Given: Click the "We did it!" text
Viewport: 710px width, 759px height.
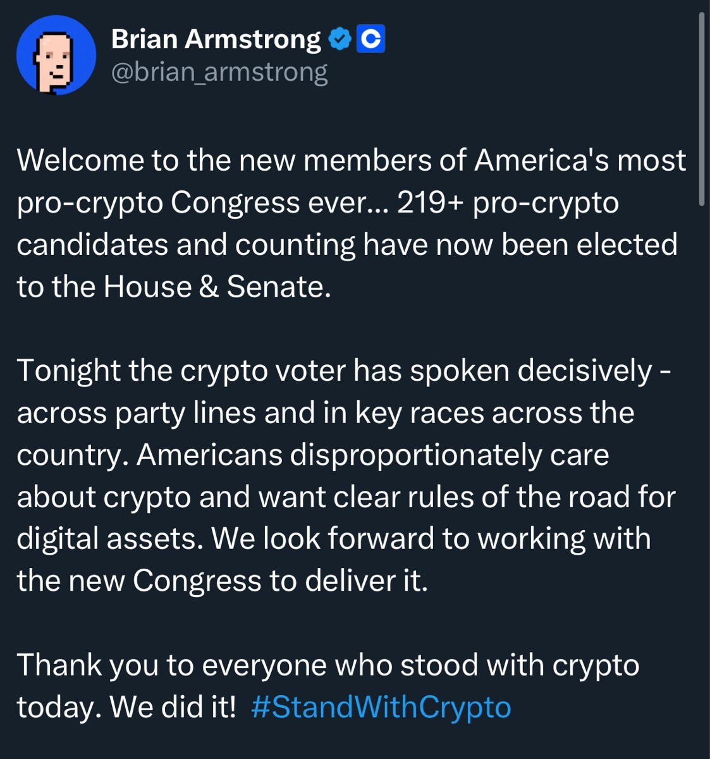Looking at the screenshot, I should click(172, 707).
